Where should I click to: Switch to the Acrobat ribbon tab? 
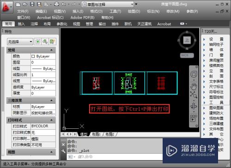164,24
